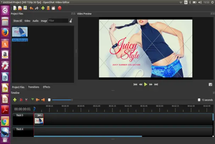
Task: Switch to the Transitions tab
Action: pyautogui.click(x=34, y=87)
